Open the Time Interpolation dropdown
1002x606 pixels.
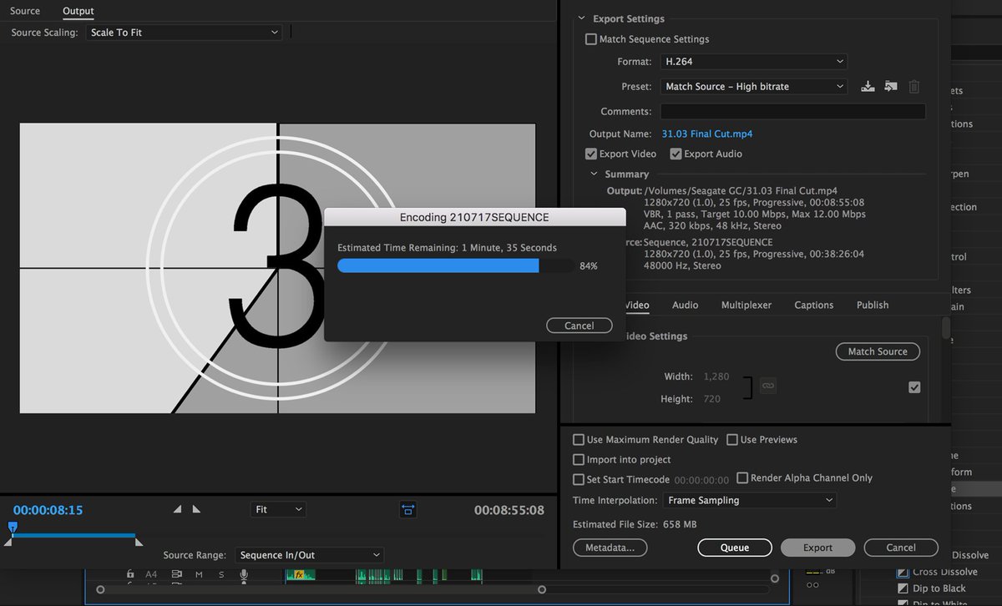(750, 500)
